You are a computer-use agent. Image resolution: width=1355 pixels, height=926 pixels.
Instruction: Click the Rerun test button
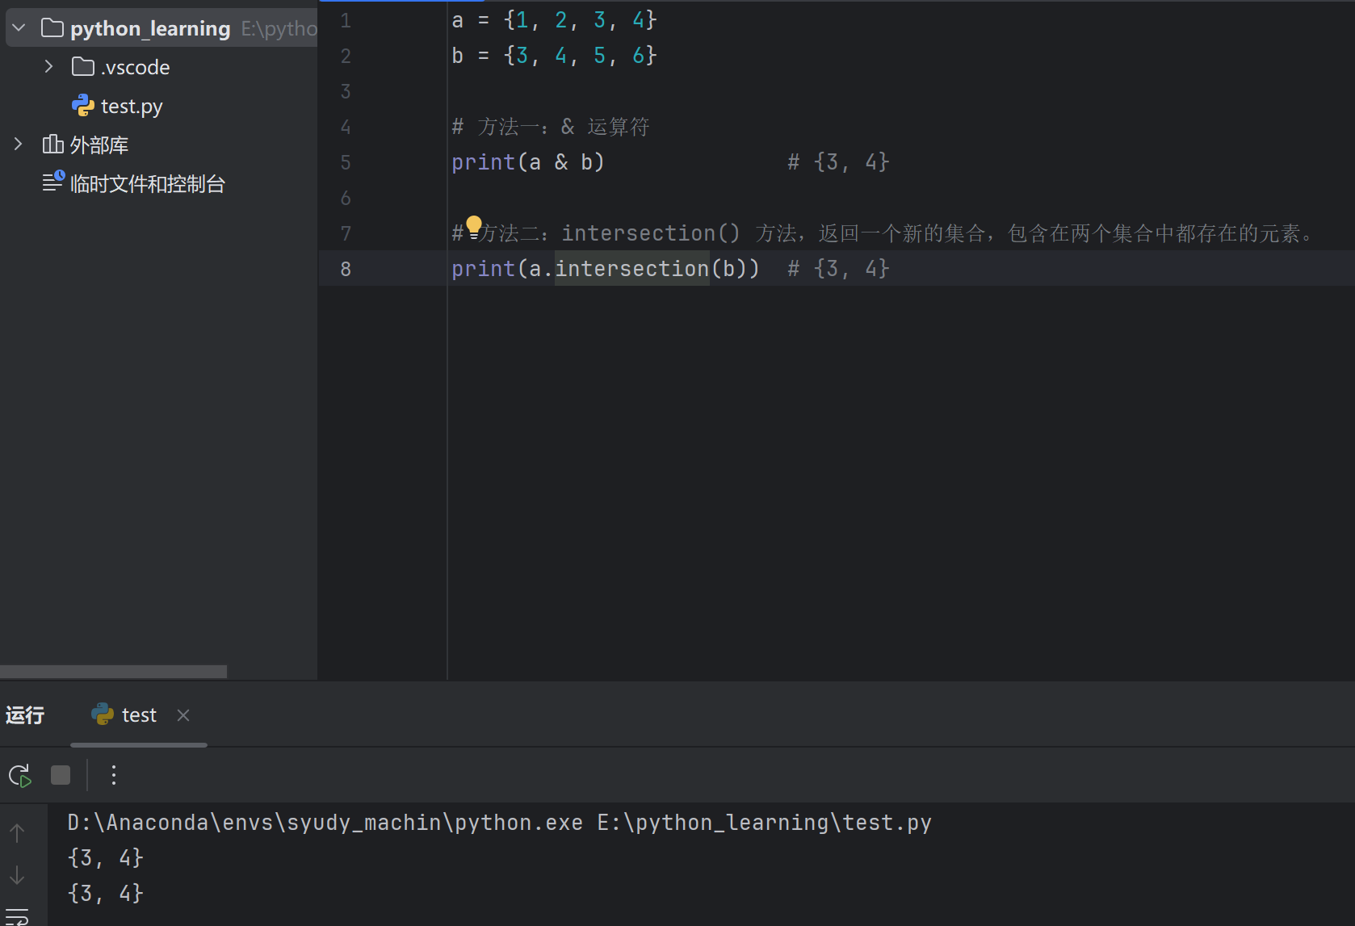coord(19,776)
